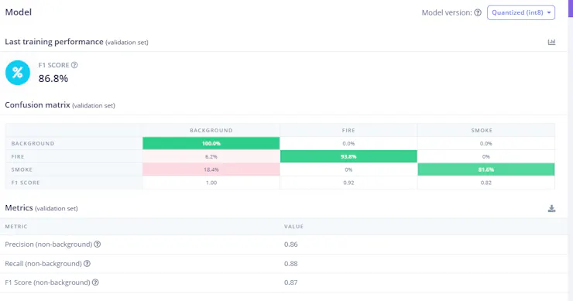Screen dimensions: 573x301
Task: Click the blue percent F1 score icon
Action: (x=18, y=73)
